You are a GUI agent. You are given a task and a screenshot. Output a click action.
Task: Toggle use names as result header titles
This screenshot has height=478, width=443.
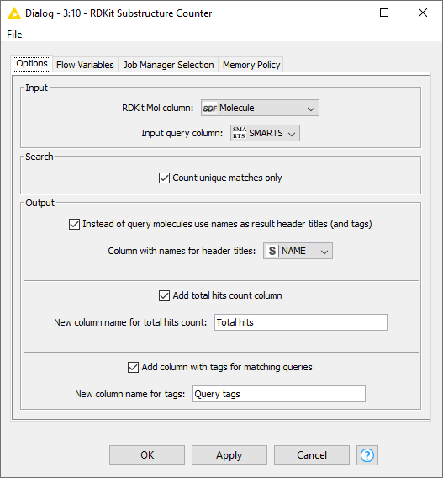coord(74,224)
